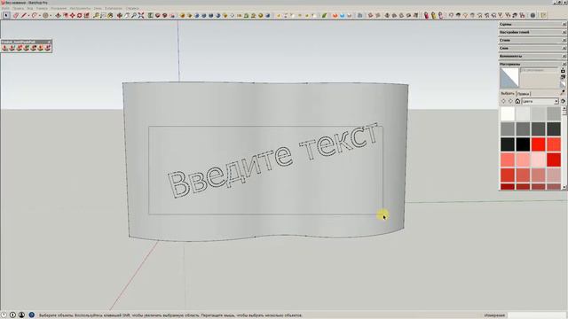
Task: Switch to the Правка tab in Materials
Action: (524, 94)
